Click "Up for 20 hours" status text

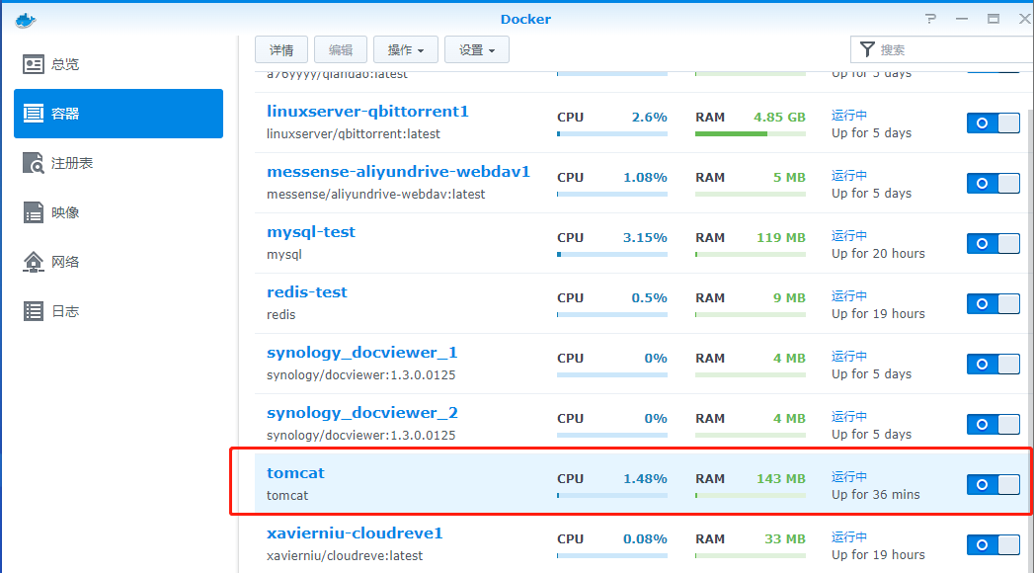click(x=878, y=253)
